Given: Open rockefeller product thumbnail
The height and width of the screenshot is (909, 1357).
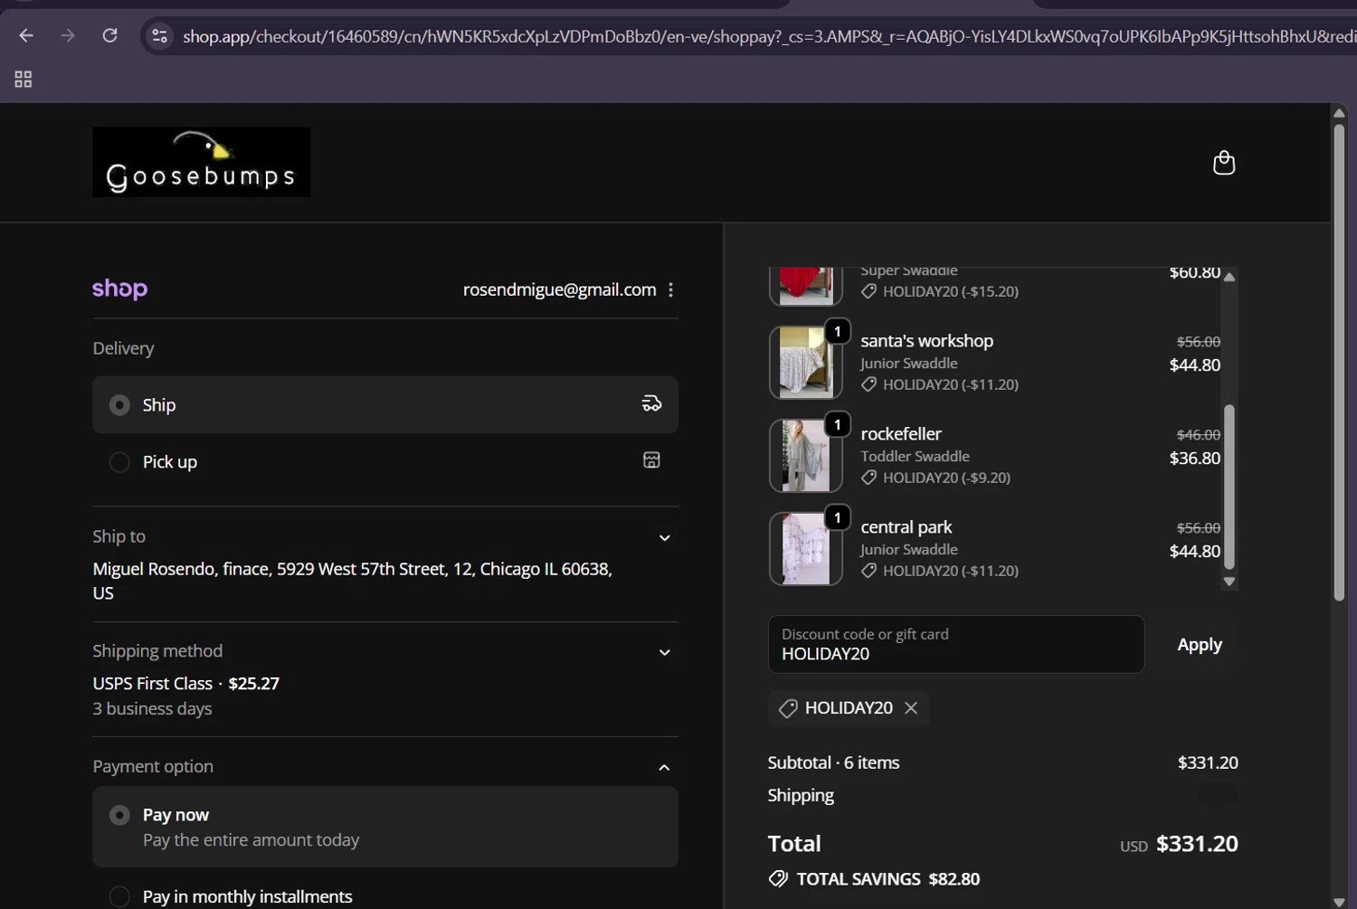Looking at the screenshot, I should [x=806, y=456].
